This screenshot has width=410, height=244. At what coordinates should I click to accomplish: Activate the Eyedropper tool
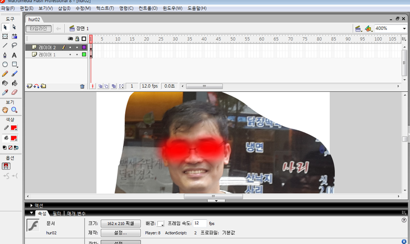tap(5, 92)
